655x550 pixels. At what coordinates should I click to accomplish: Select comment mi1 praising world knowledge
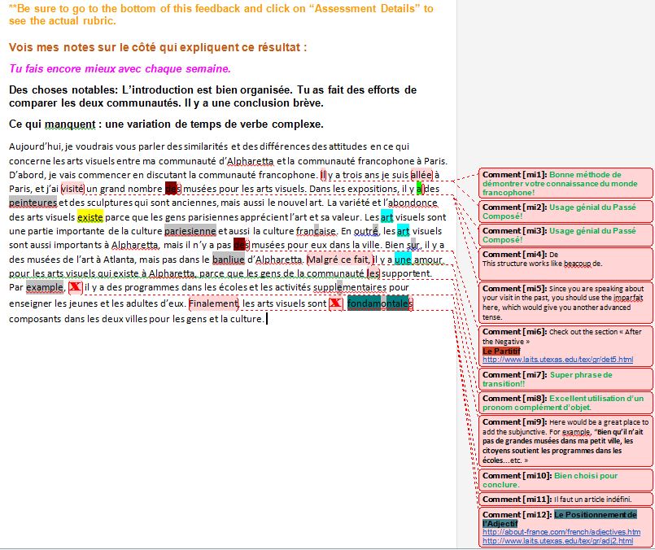(x=565, y=183)
